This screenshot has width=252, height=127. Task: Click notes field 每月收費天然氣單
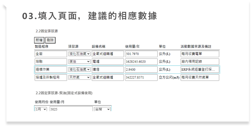click(200, 77)
